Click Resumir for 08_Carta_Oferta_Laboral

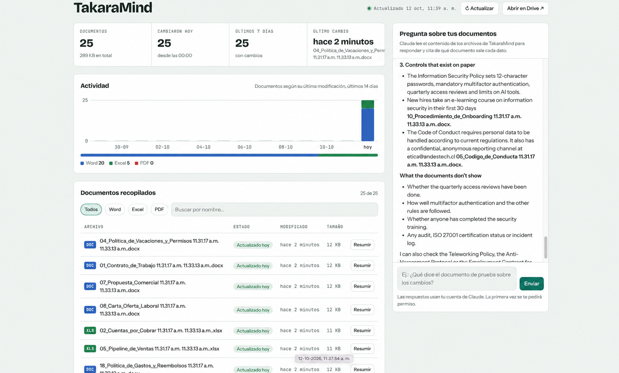tap(362, 310)
